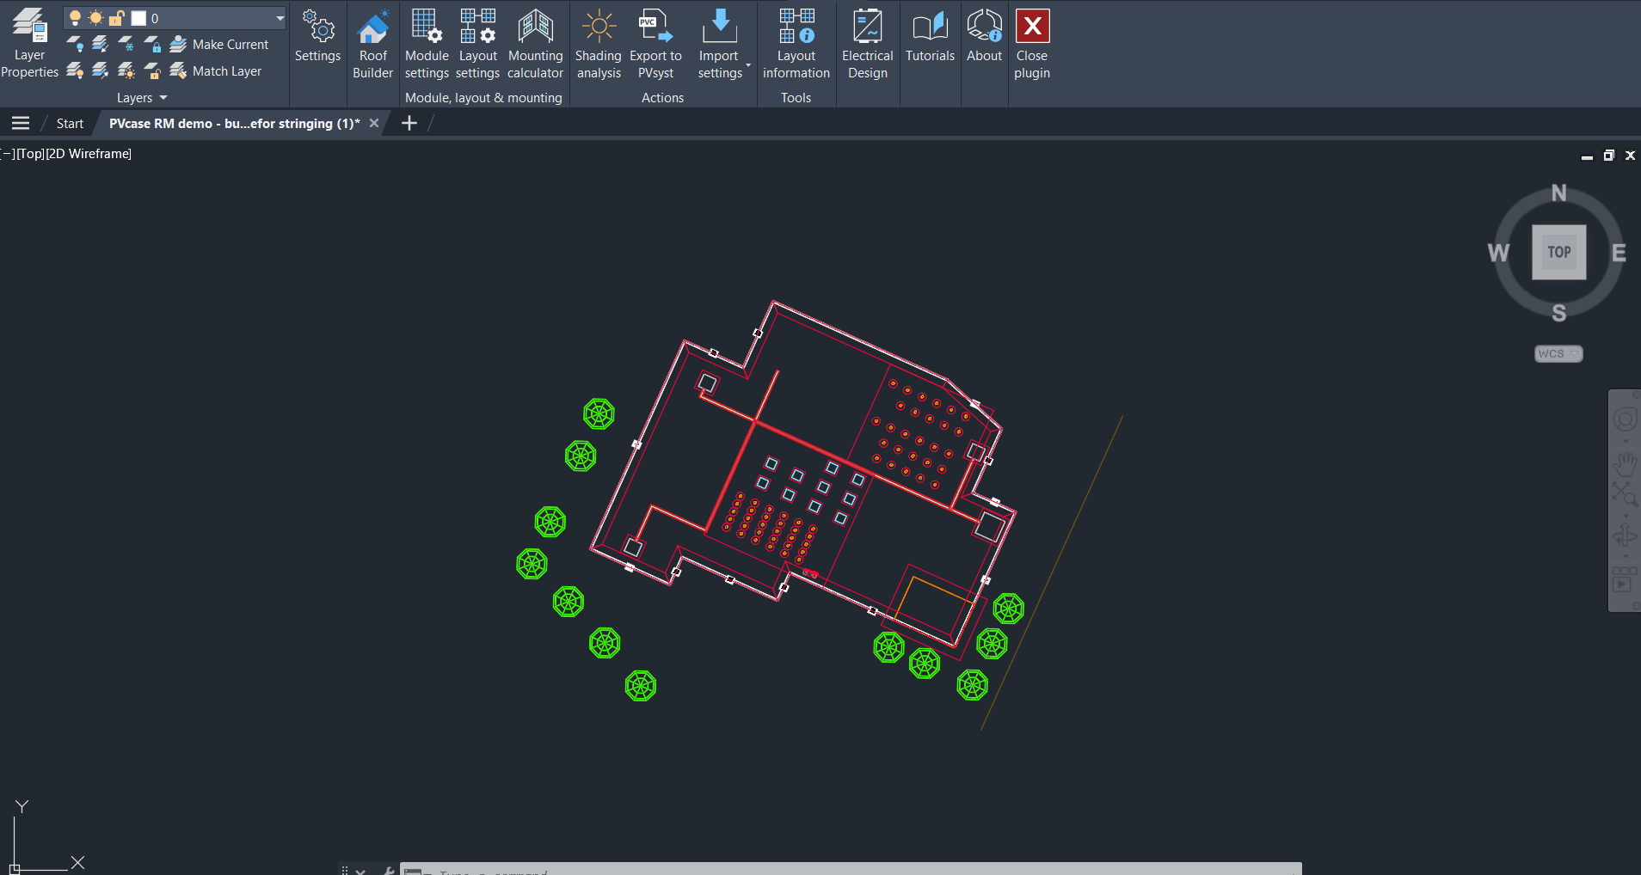This screenshot has height=875, width=1641.
Task: Select the Orbit navigation tool
Action: [x=1625, y=536]
